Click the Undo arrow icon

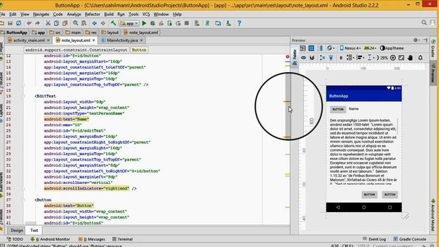[29, 23]
